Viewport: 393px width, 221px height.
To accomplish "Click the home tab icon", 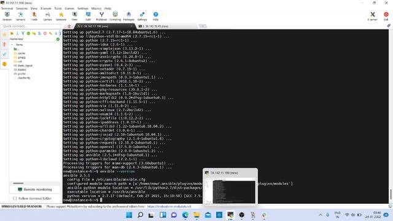I will (69, 26).
